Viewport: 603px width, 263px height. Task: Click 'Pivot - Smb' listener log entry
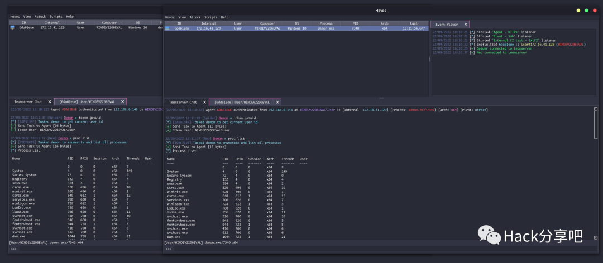(482, 36)
